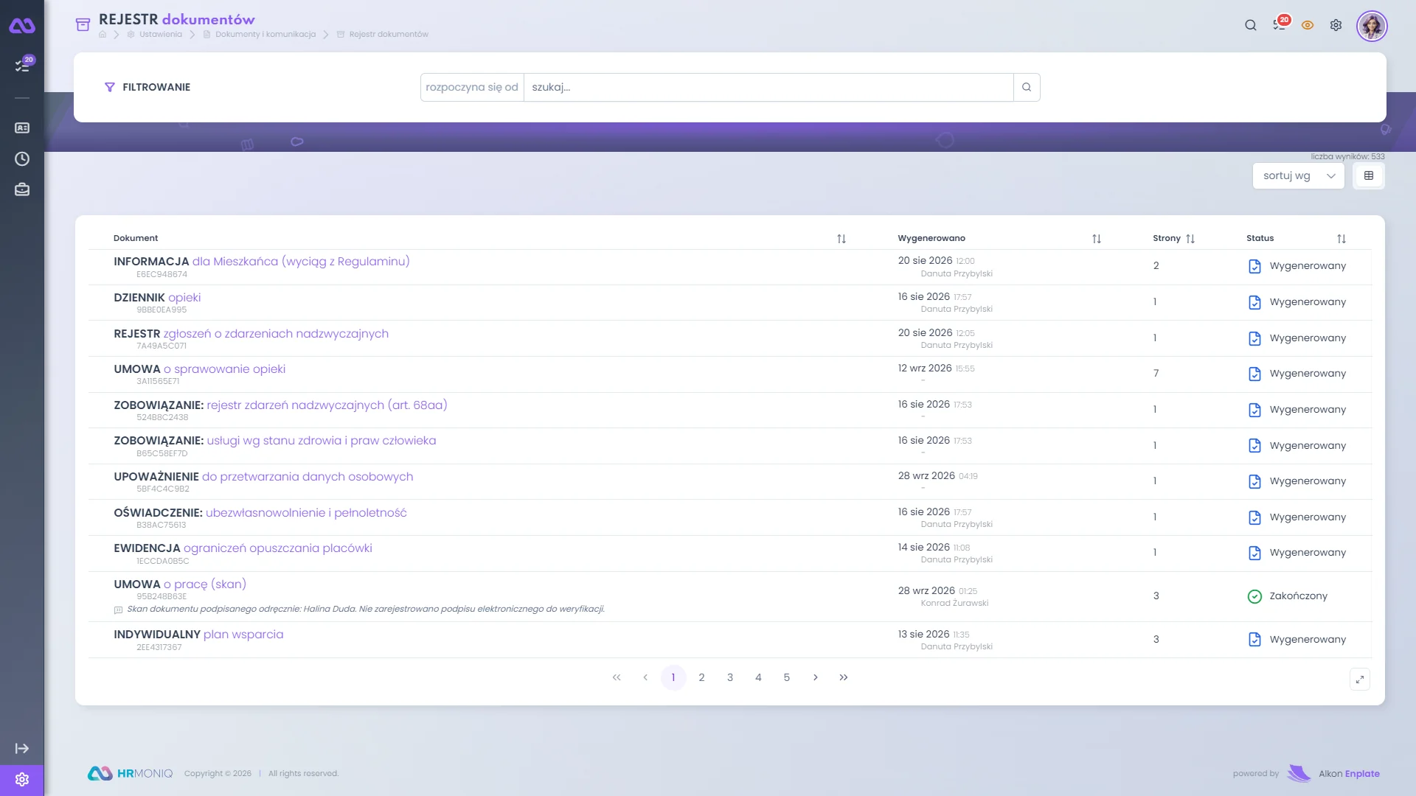The image size is (1416, 796).
Task: Sort by Status column arrows
Action: [x=1342, y=239]
